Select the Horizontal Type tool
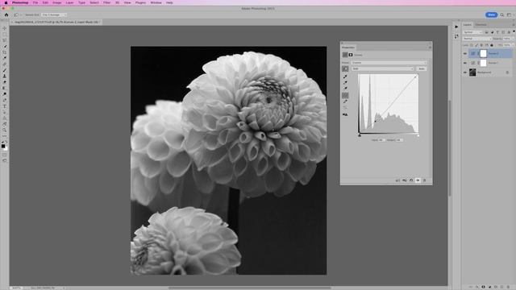Screen dimensions: 516x290 [5, 106]
